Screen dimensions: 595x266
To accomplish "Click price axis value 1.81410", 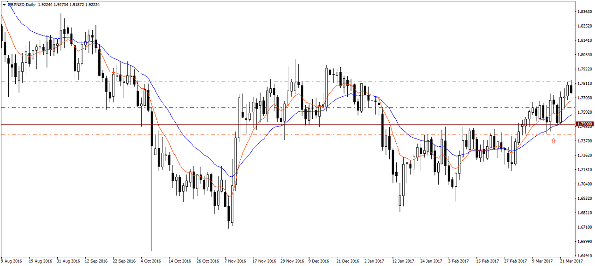I will coord(586,40).
